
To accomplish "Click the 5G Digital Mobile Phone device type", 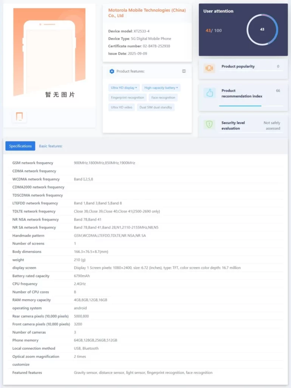I will (151, 39).
